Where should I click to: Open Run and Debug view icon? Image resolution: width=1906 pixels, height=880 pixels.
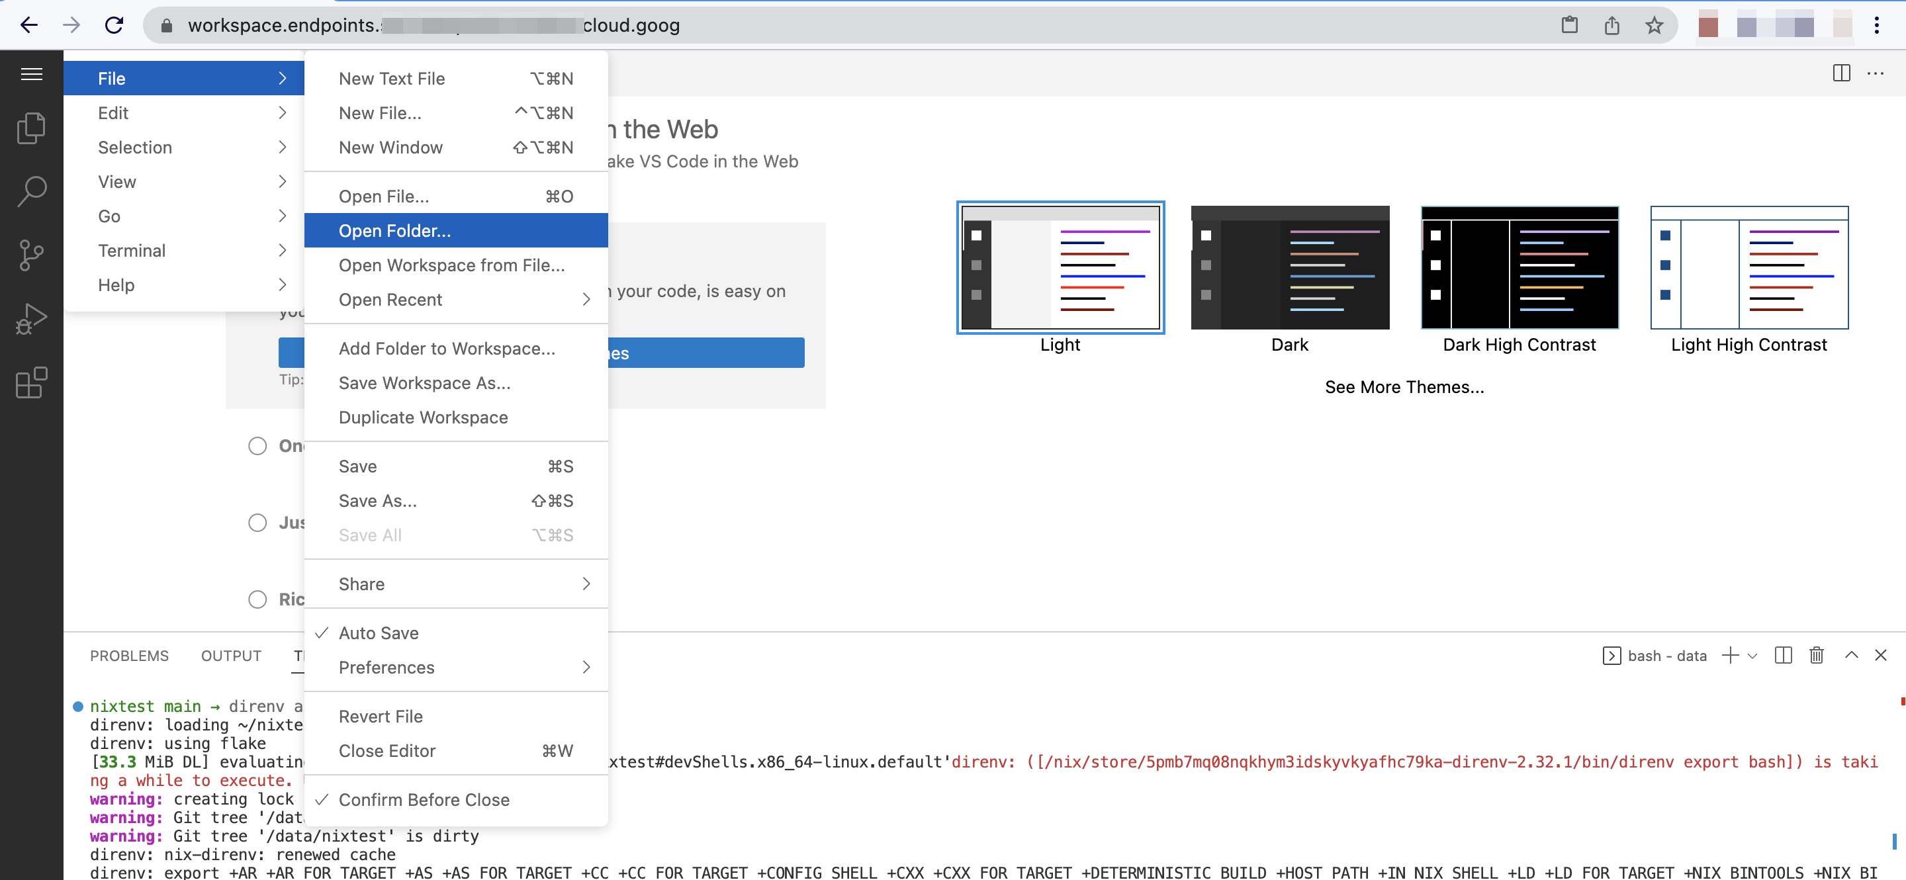pos(31,319)
